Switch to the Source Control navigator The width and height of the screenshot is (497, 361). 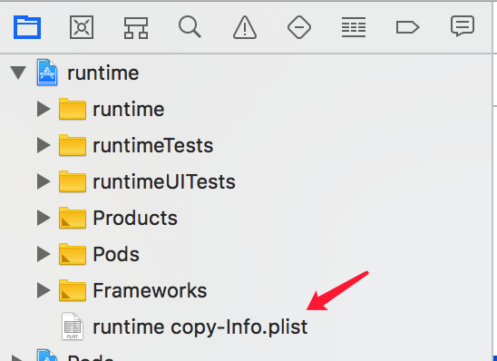tap(82, 27)
